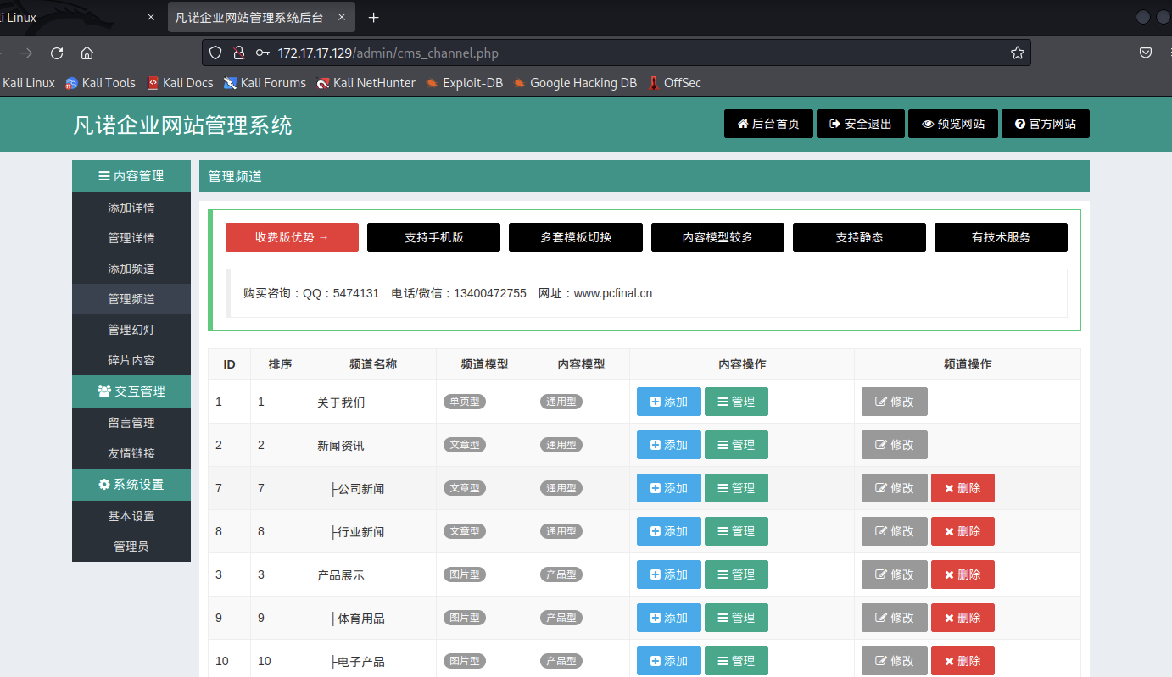
Task: Collapse the 系统设置 sidebar section
Action: coord(131,485)
